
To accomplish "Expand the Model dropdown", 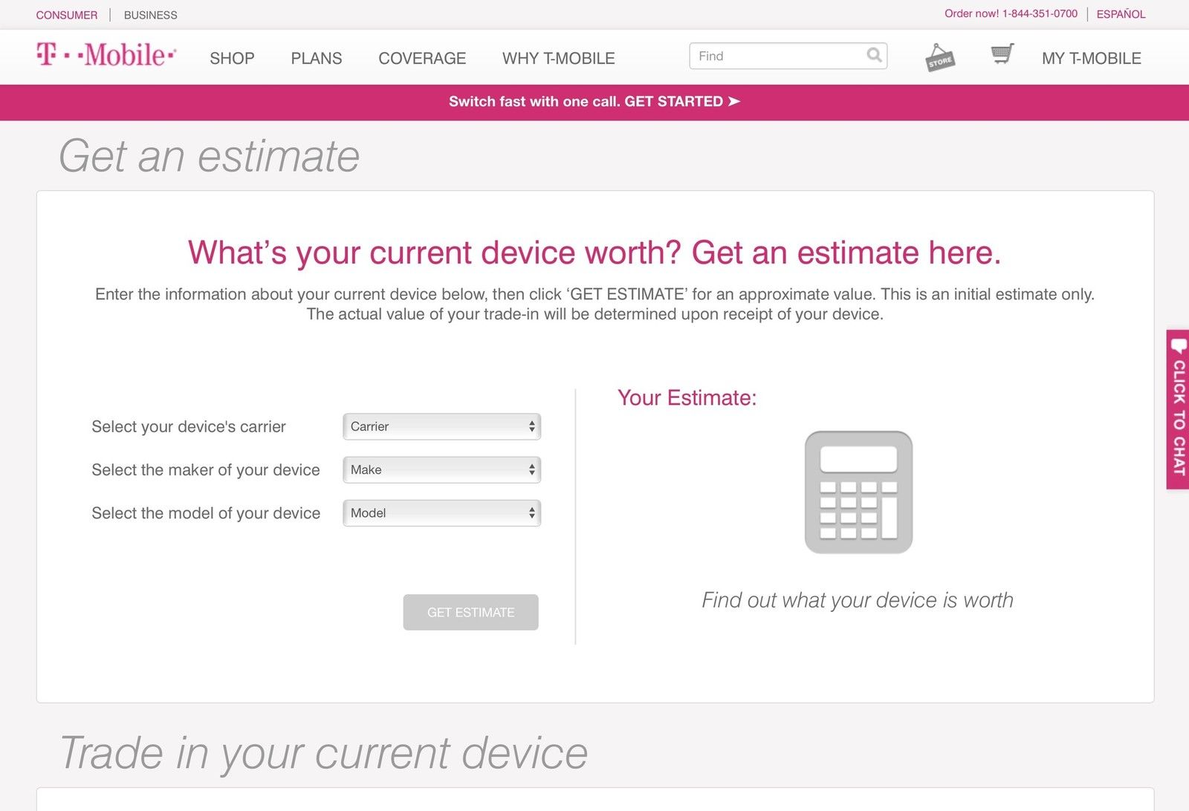I will (x=441, y=512).
